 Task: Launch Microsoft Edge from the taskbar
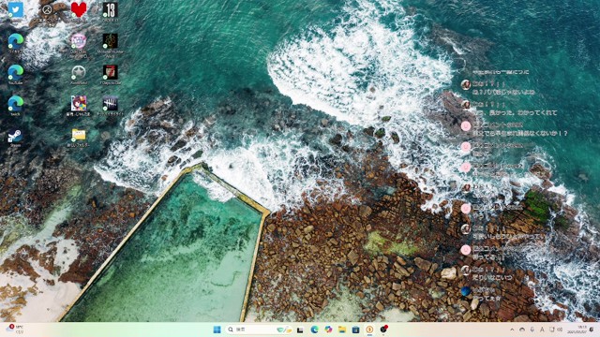coord(315,330)
